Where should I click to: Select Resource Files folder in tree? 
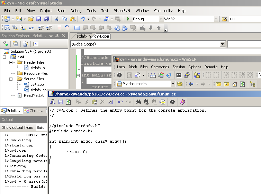point(36,73)
